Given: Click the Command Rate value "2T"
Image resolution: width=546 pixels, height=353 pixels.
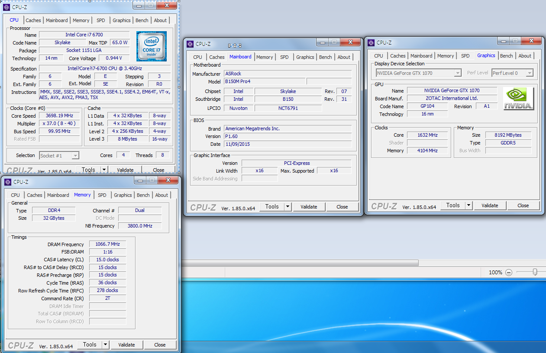Looking at the screenshot, I should pos(107,298).
